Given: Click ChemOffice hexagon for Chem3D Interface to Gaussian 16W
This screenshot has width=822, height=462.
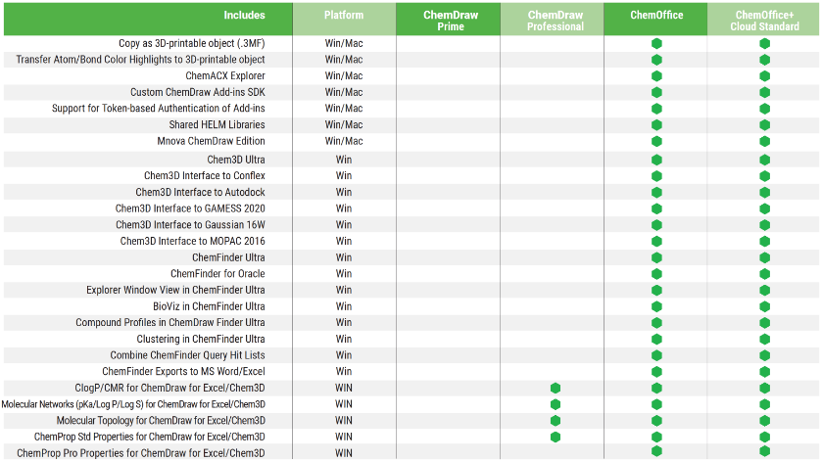Looking at the screenshot, I should pos(656,225).
